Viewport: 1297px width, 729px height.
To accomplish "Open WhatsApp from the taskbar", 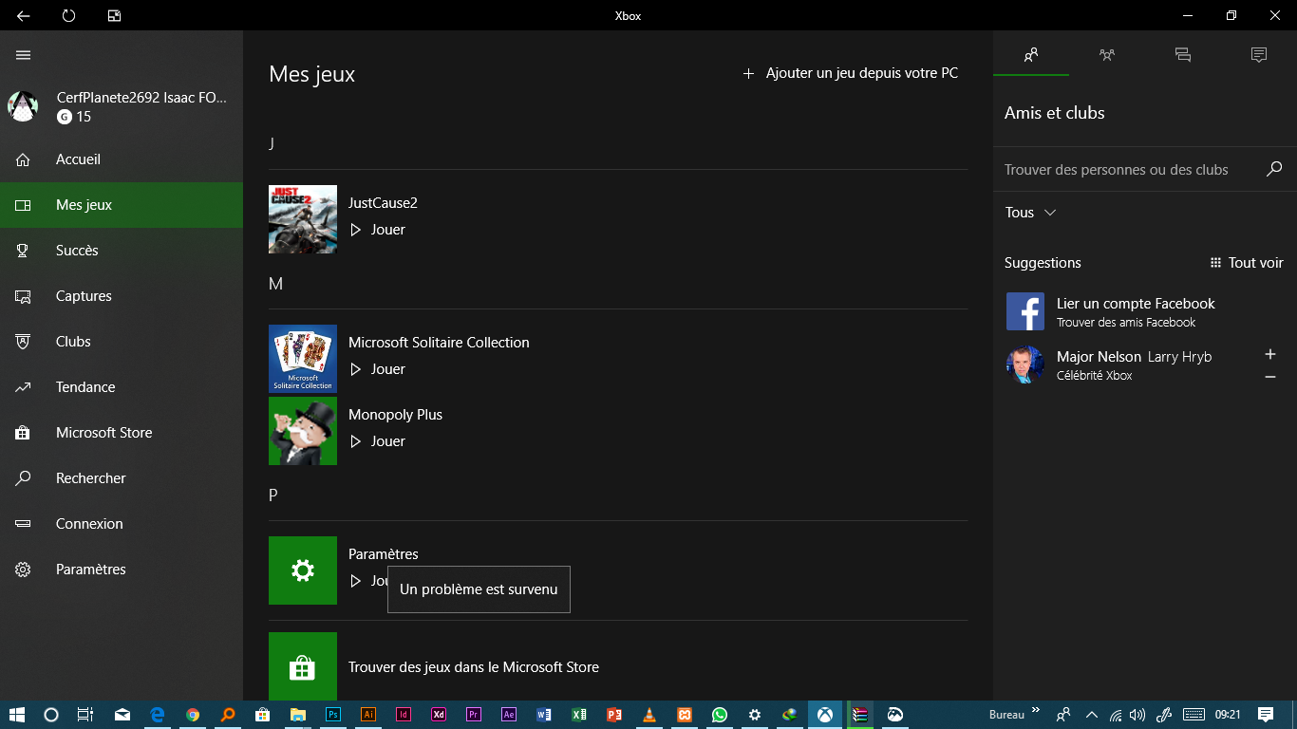I will 720,715.
